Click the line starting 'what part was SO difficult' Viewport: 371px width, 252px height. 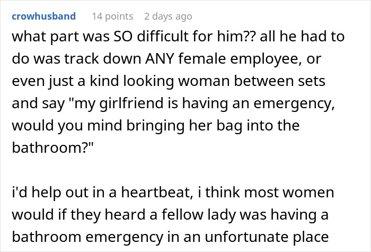tap(178, 37)
